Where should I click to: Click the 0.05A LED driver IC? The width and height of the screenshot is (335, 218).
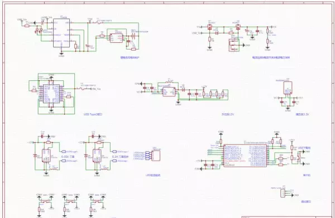tap(46, 156)
